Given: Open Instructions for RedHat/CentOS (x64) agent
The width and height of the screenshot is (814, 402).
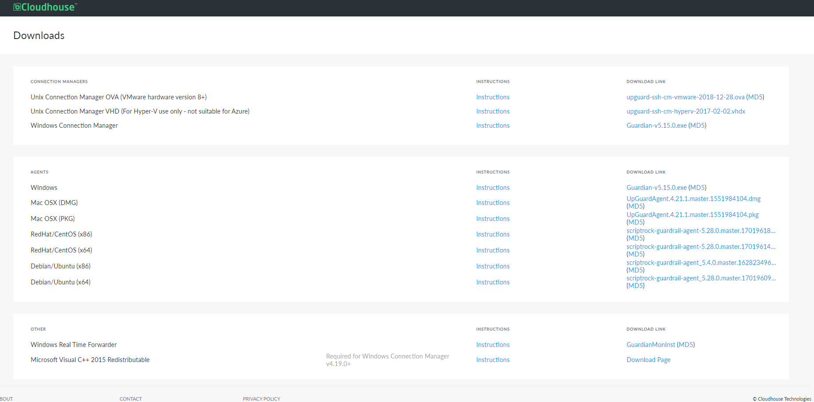Looking at the screenshot, I should tap(492, 250).
